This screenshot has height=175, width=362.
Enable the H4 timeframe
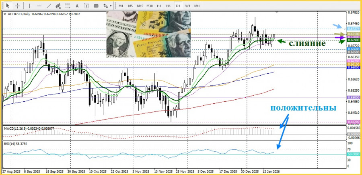pos(168,6)
